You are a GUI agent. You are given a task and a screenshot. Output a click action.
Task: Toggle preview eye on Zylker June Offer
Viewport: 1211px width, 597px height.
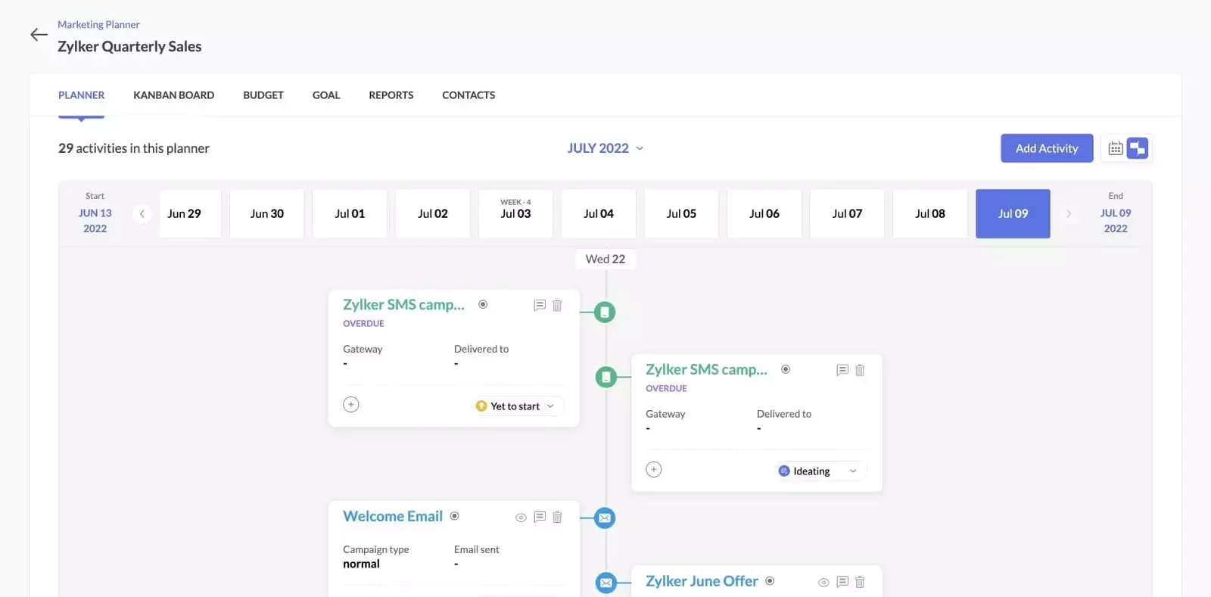823,583
